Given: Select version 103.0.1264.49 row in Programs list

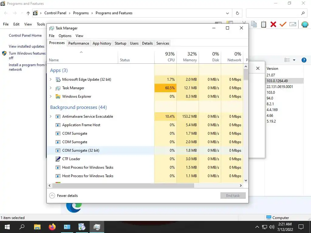Looking at the screenshot, I should pos(284,81).
